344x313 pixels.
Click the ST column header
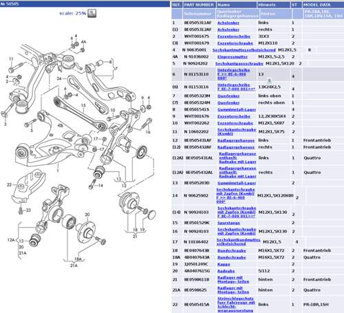tap(297, 5)
